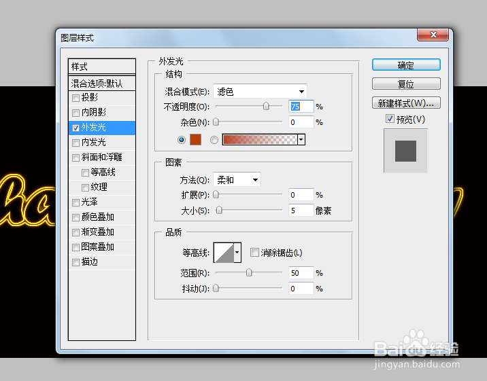Click the 抖动 value field showing 0

(x=301, y=289)
